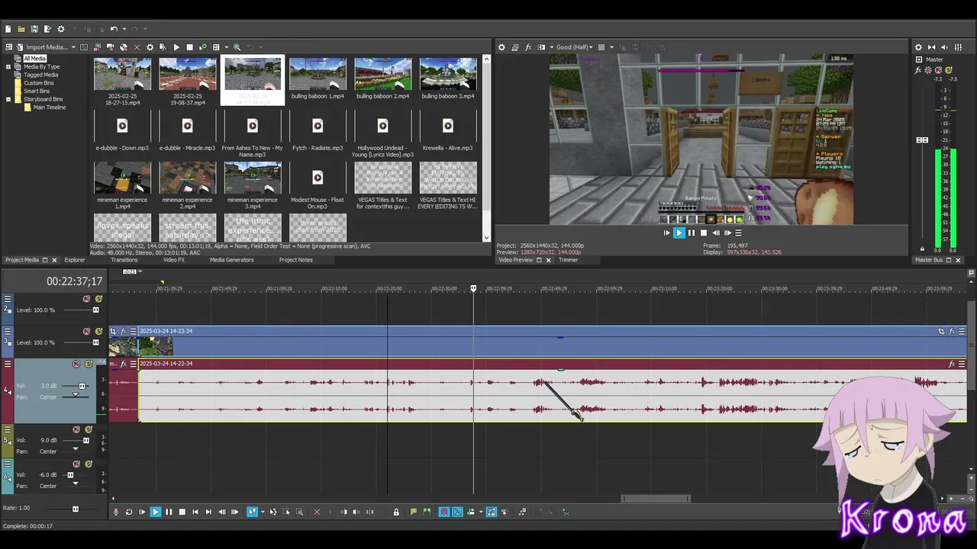Insert a region with the green region icon
This screenshot has height=549, width=977.
427,512
